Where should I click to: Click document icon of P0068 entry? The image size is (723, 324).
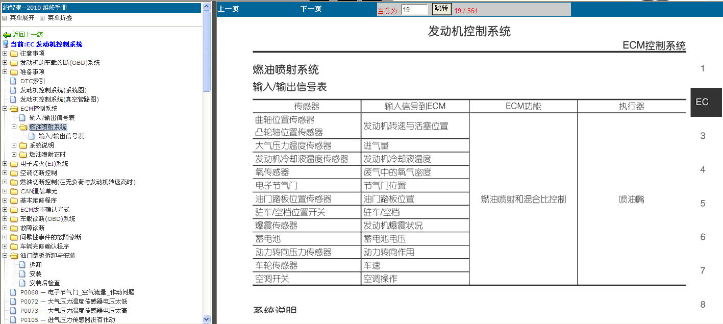point(14,292)
